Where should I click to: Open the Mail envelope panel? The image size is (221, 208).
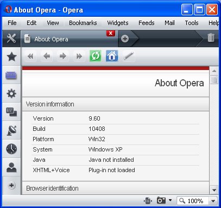tap(11, 75)
